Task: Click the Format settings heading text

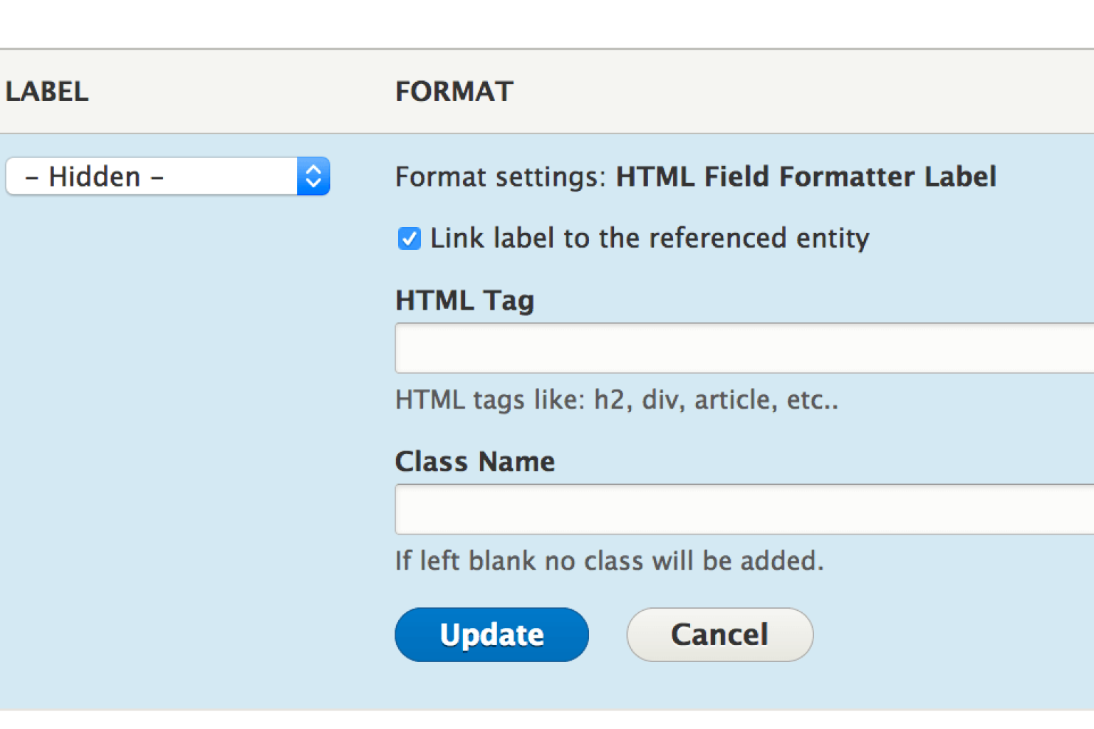Action: 695,177
